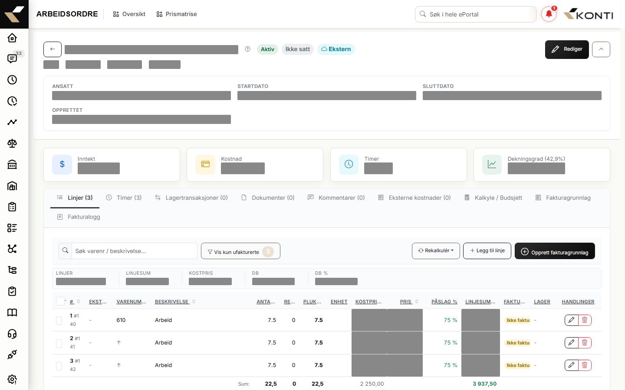Viewport: 625px width, 390px height.
Task: Tick the select-all checkbox in table header
Action: (x=60, y=301)
